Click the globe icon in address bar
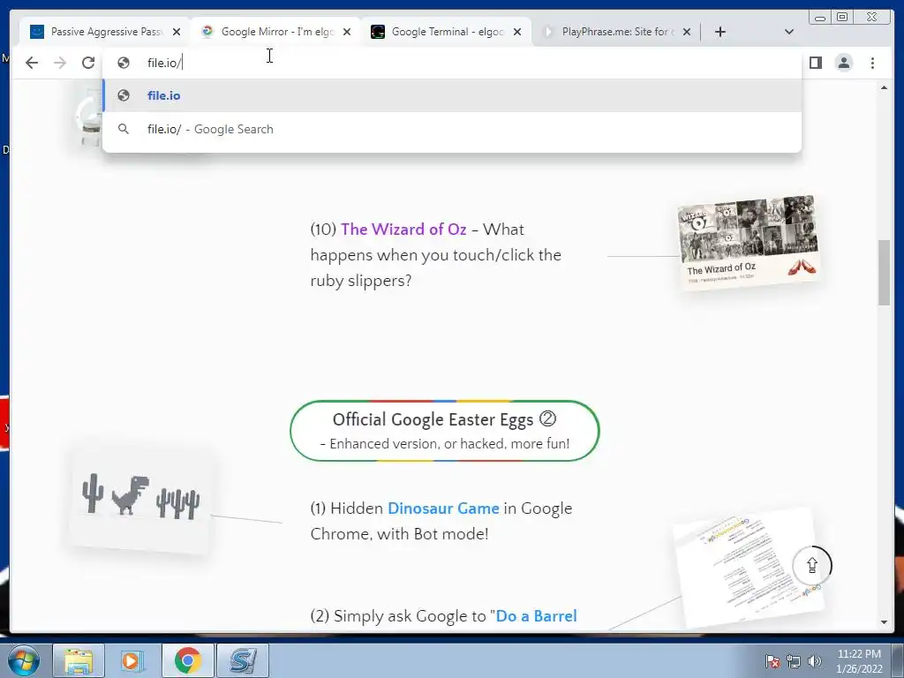Image resolution: width=904 pixels, height=678 pixels. (x=124, y=63)
